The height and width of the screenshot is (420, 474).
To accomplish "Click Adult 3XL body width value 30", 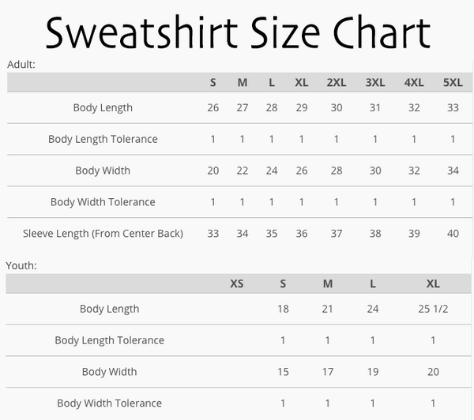I will [374, 171].
